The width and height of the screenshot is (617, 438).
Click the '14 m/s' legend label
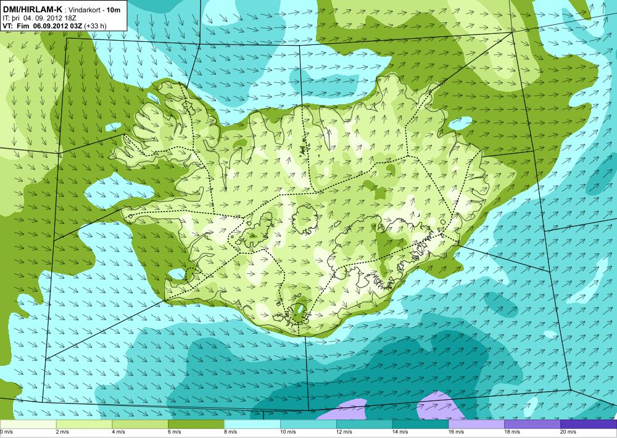click(x=401, y=432)
